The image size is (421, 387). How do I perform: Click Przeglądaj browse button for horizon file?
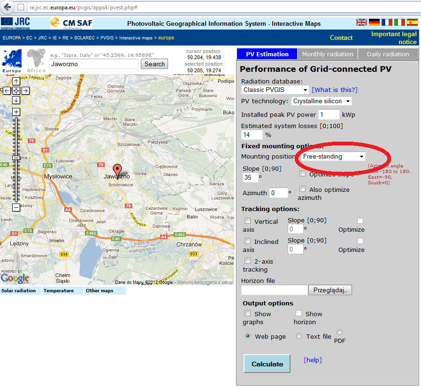330,290
